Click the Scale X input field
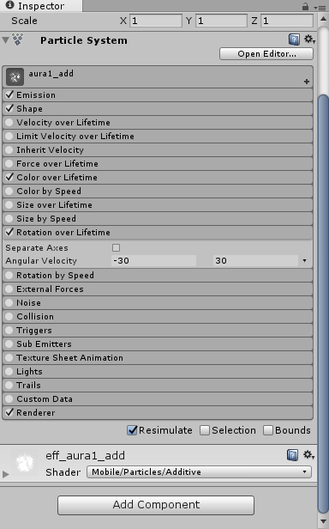 (156, 21)
